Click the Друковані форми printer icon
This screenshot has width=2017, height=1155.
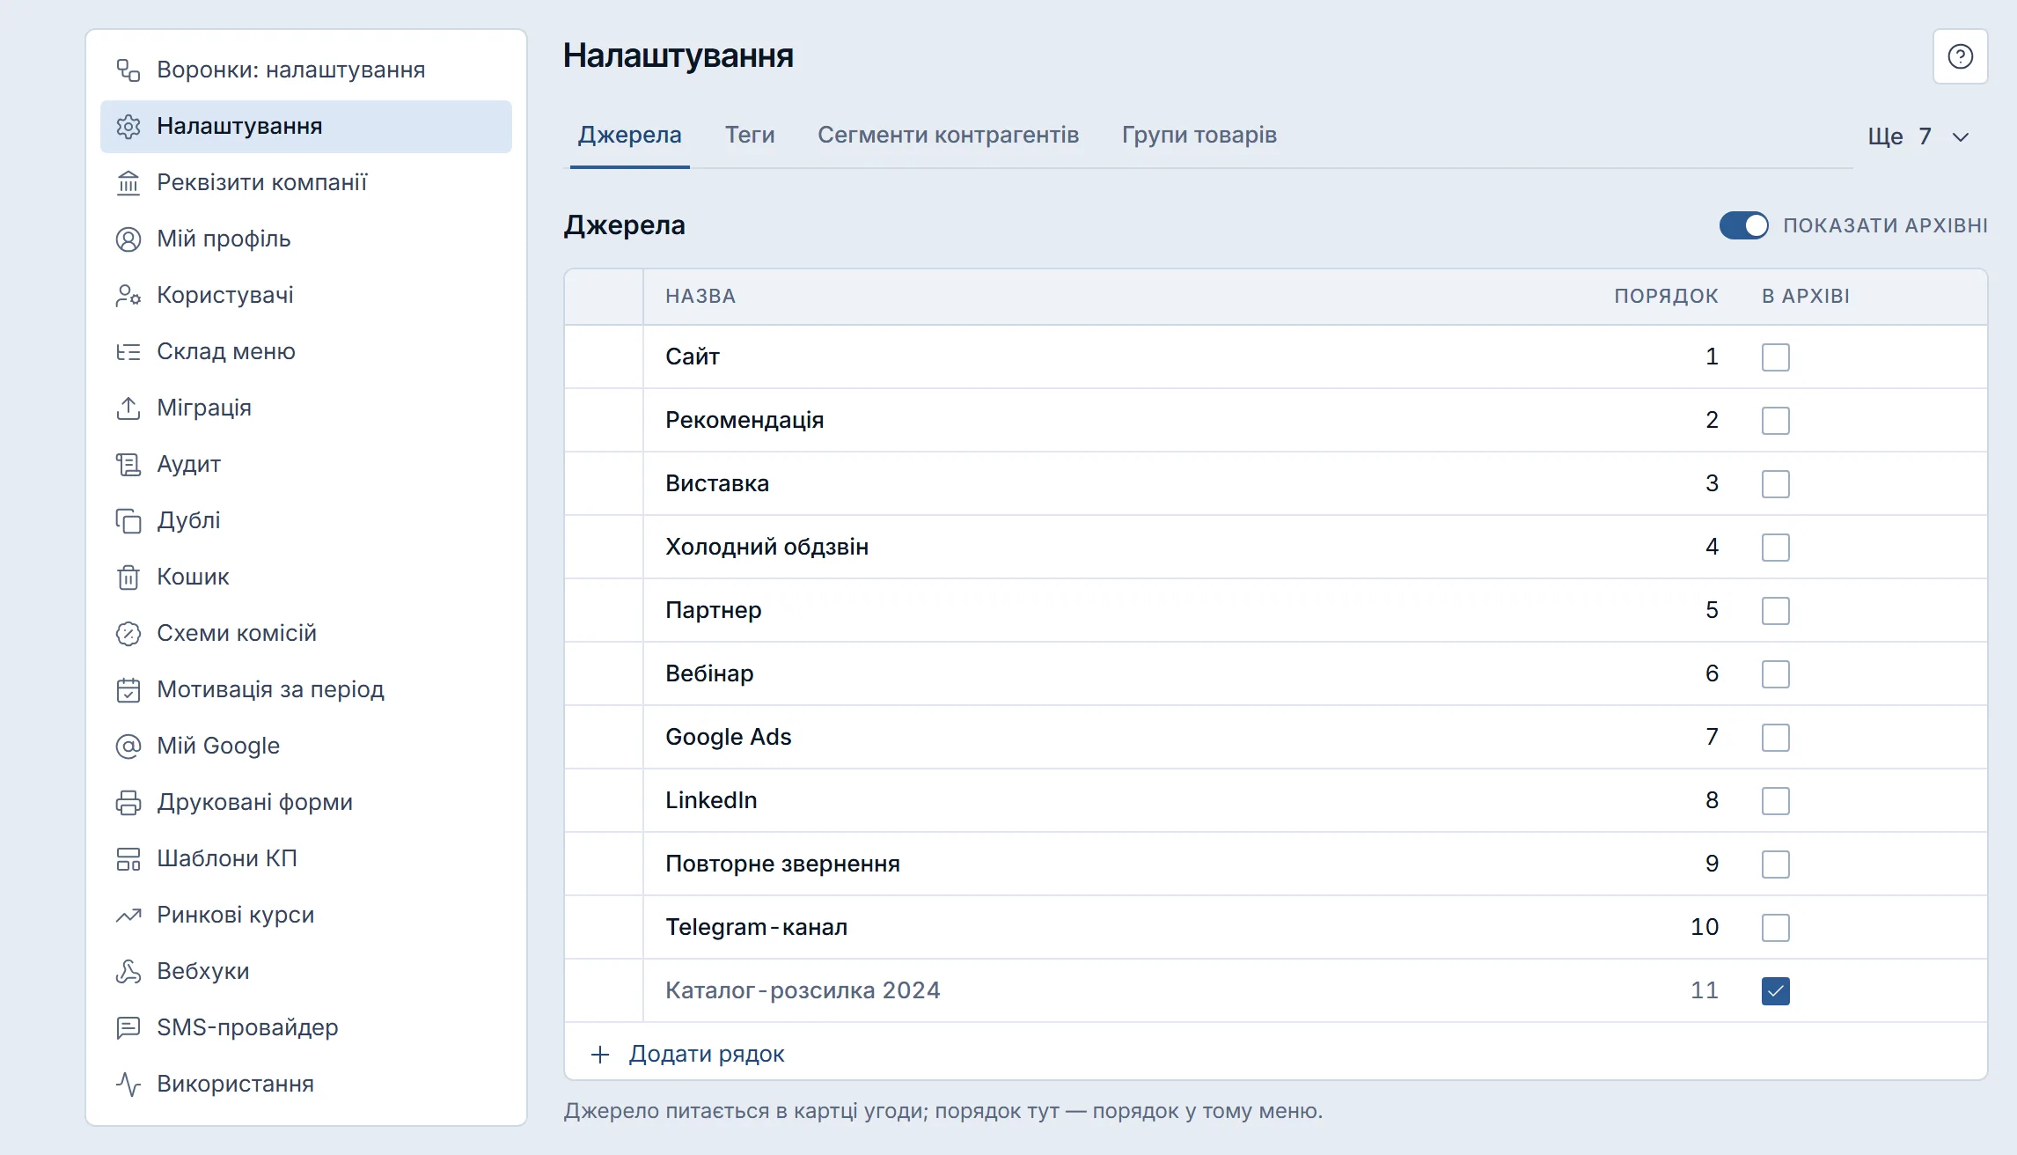(128, 802)
